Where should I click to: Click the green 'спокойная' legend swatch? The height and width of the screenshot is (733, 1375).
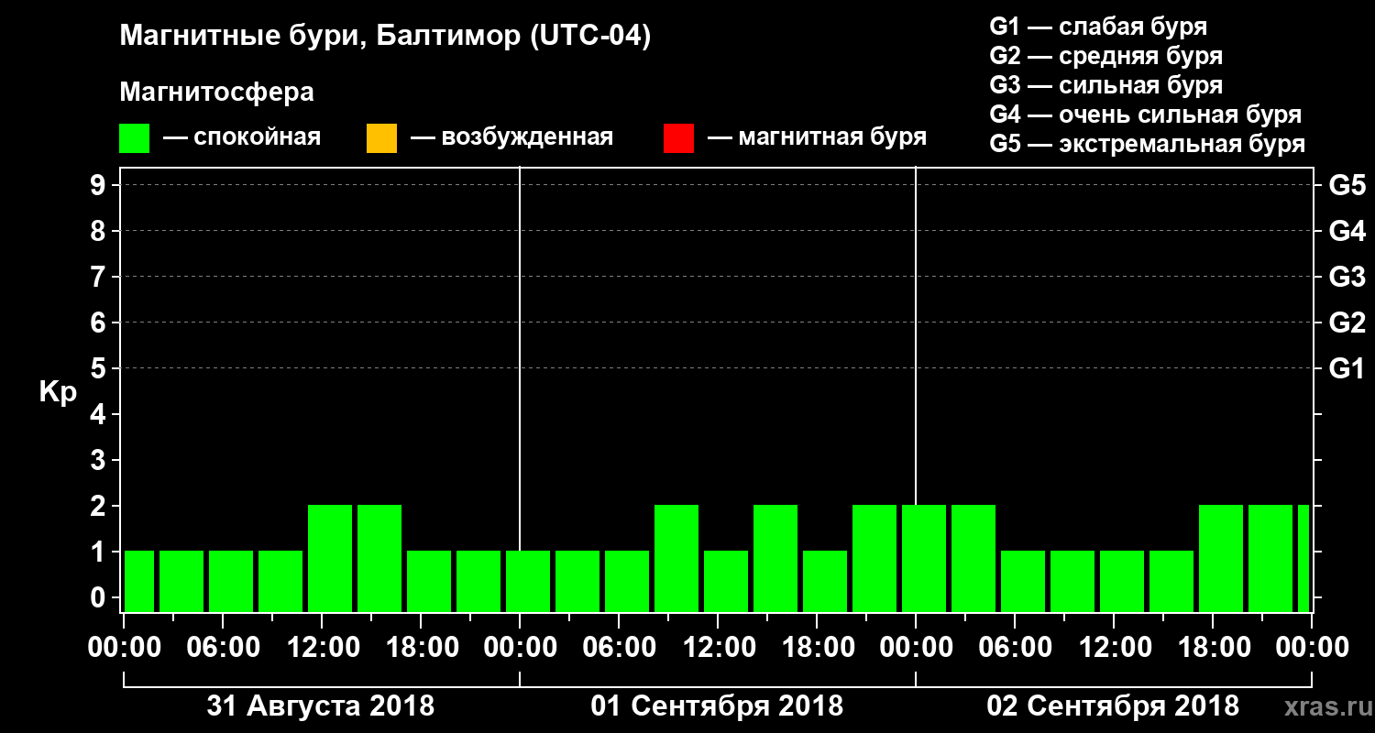(x=135, y=137)
